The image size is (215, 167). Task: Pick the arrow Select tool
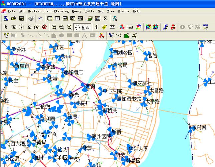point(6,27)
